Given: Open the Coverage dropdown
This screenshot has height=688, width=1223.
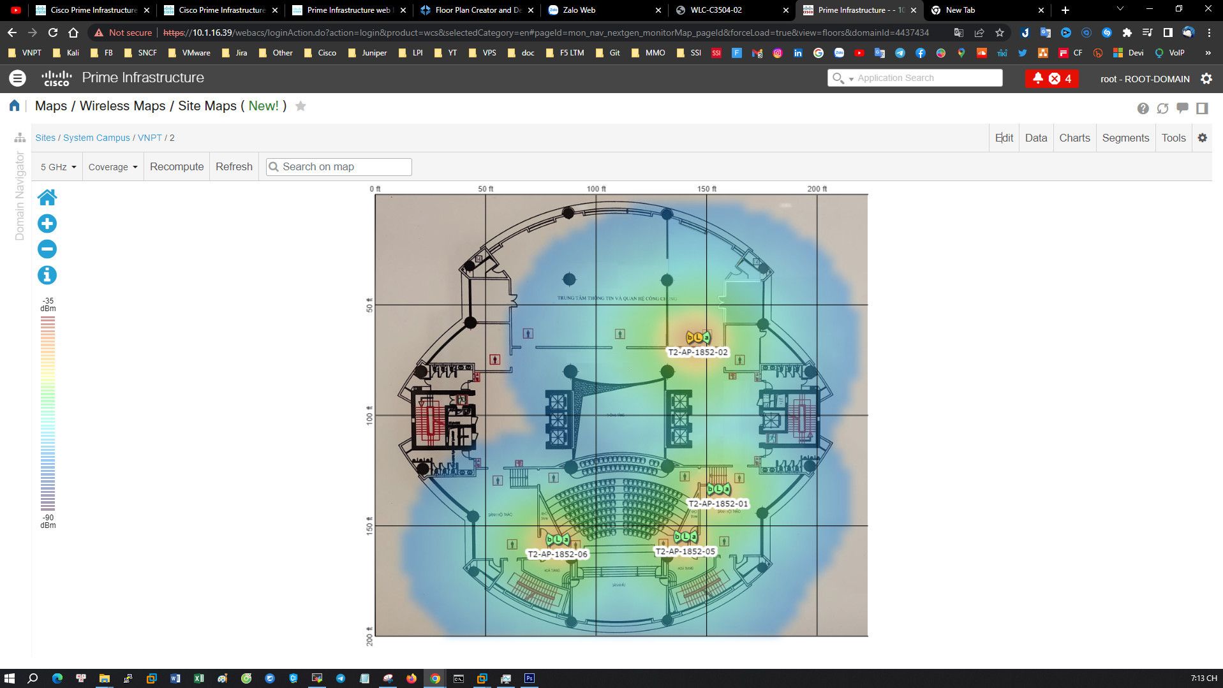Looking at the screenshot, I should pyautogui.click(x=113, y=167).
